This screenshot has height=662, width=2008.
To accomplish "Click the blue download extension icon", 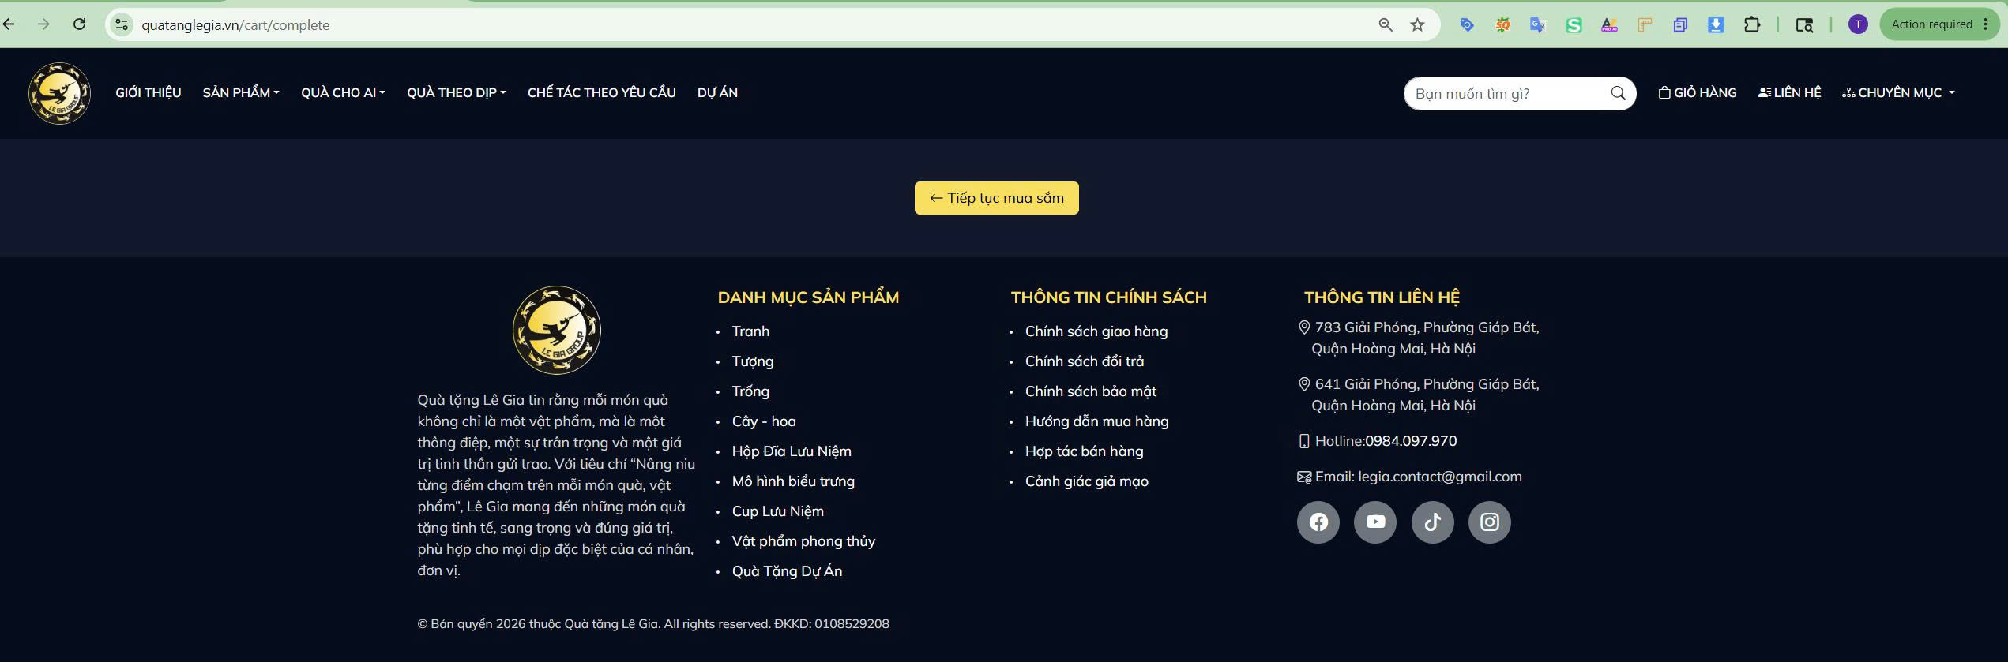I will point(1716,24).
